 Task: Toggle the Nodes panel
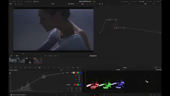(x=142, y=2)
